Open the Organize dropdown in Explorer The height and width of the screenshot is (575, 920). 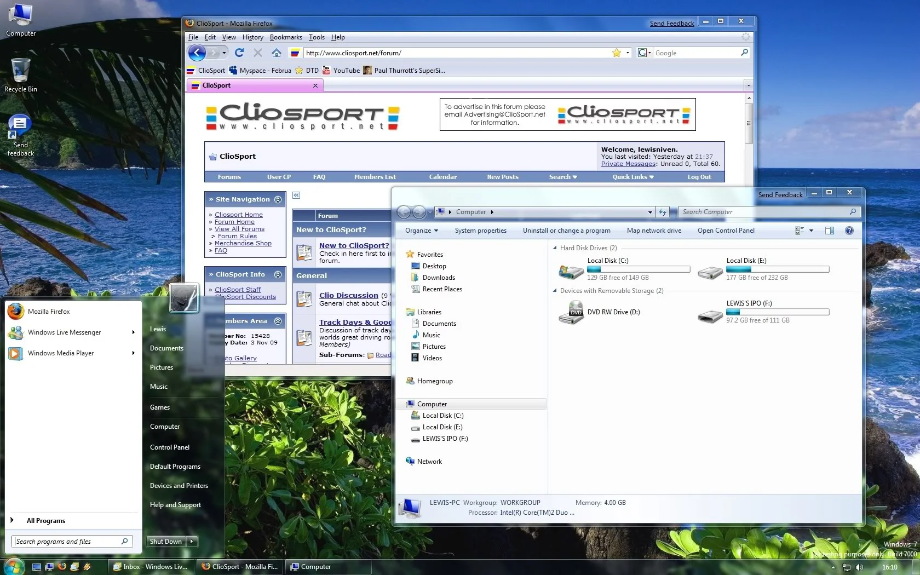click(421, 231)
